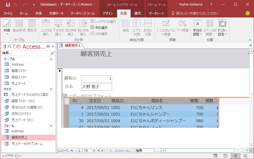Viewport: 254px width, 159px height.
Task: Switch to the 外部データ tab
Action: pyautogui.click(x=56, y=13)
